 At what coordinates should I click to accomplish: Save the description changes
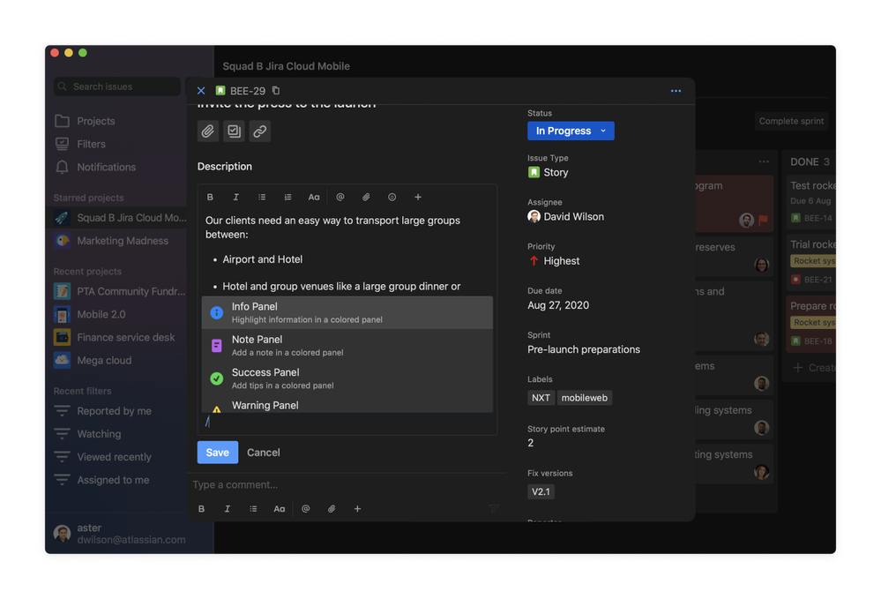click(218, 453)
